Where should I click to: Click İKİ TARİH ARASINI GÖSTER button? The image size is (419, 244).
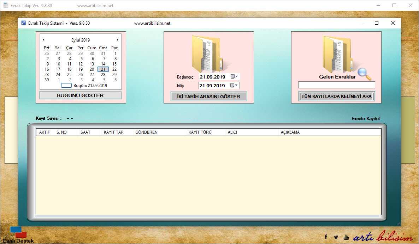pos(208,96)
